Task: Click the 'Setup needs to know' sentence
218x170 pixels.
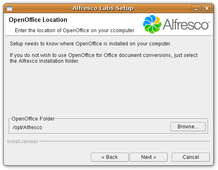Action: [90, 44]
